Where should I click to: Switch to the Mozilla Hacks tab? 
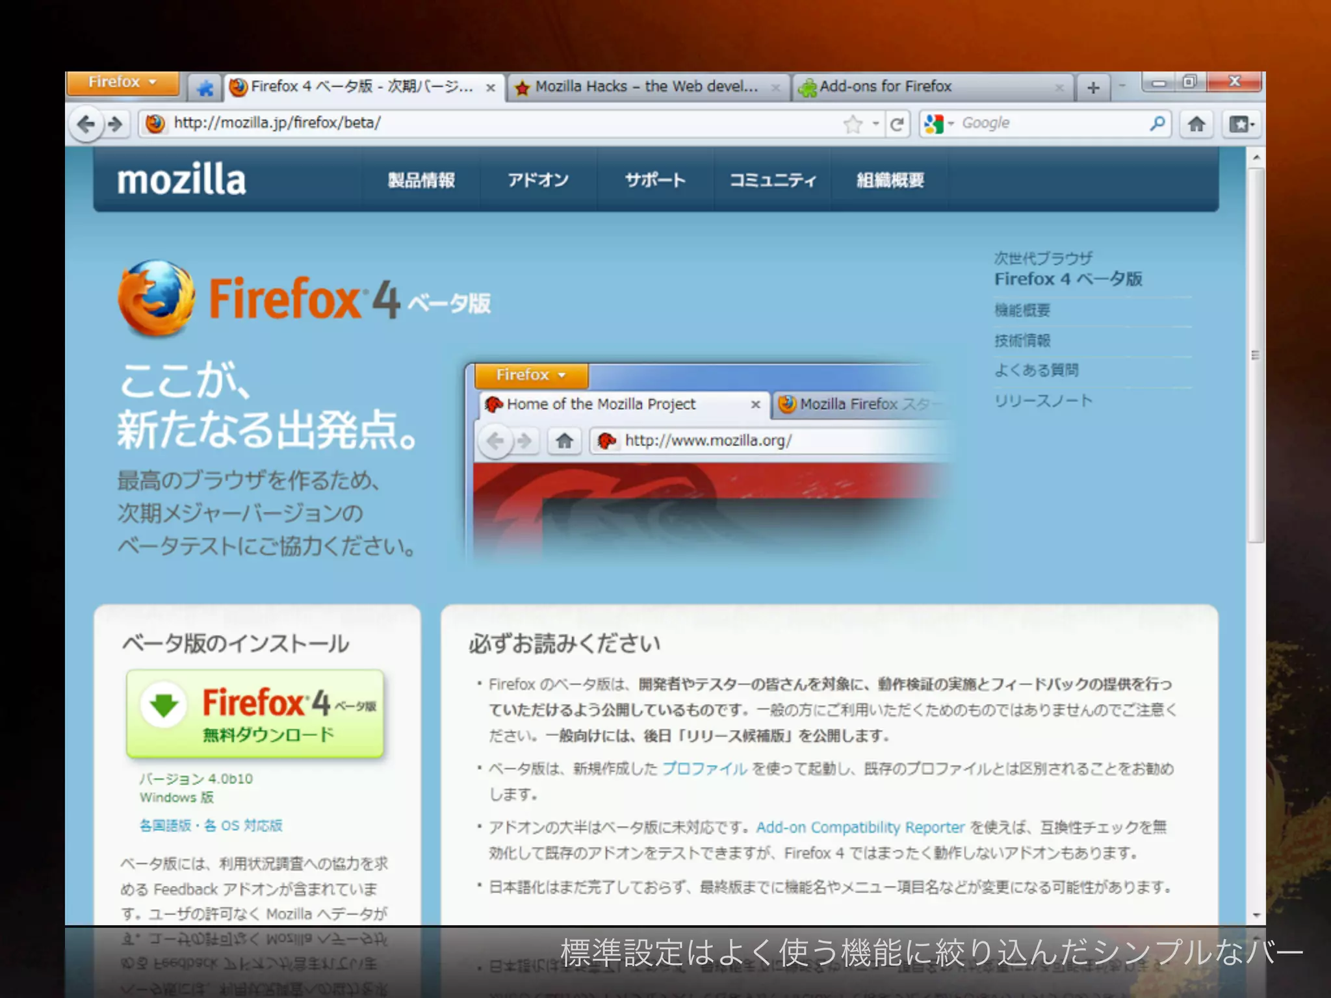pyautogui.click(x=645, y=87)
